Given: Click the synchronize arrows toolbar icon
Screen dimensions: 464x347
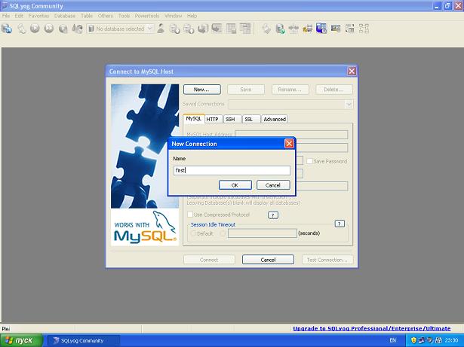Looking at the screenshot, I should coord(293,29).
